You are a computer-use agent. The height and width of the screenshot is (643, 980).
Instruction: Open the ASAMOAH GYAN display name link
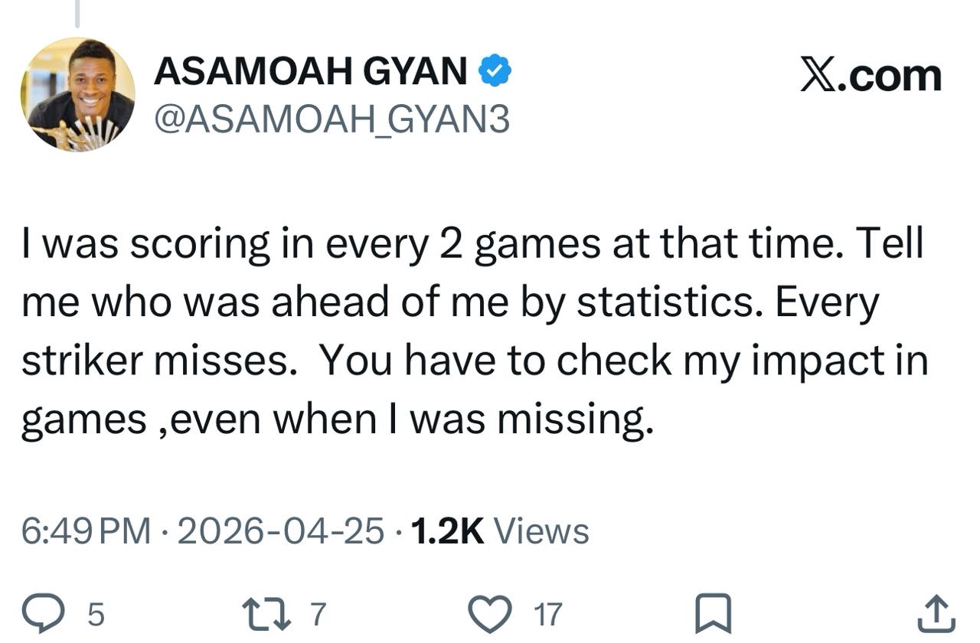(311, 73)
